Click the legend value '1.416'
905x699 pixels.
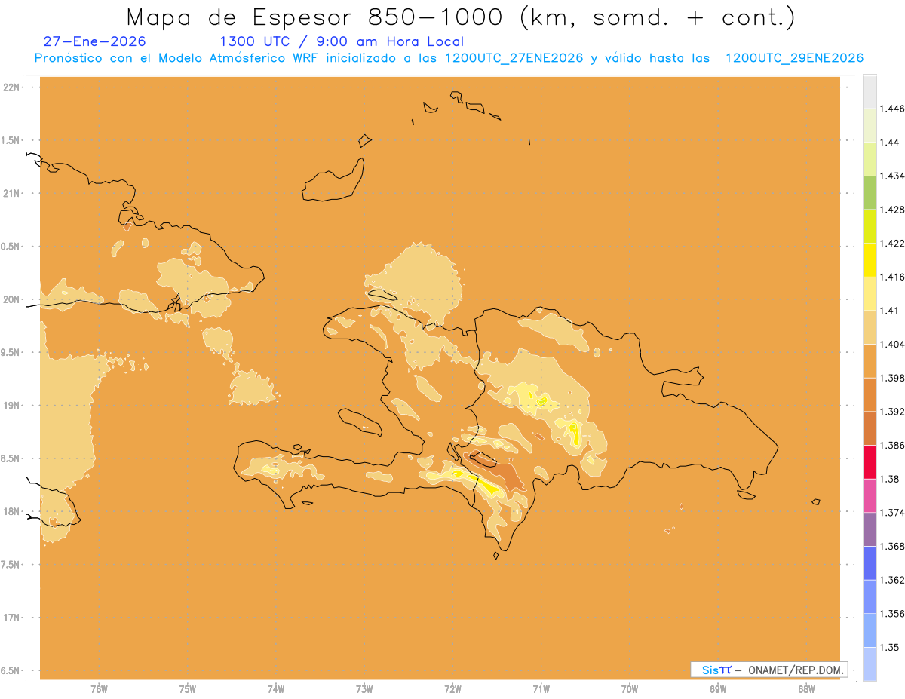click(x=892, y=277)
